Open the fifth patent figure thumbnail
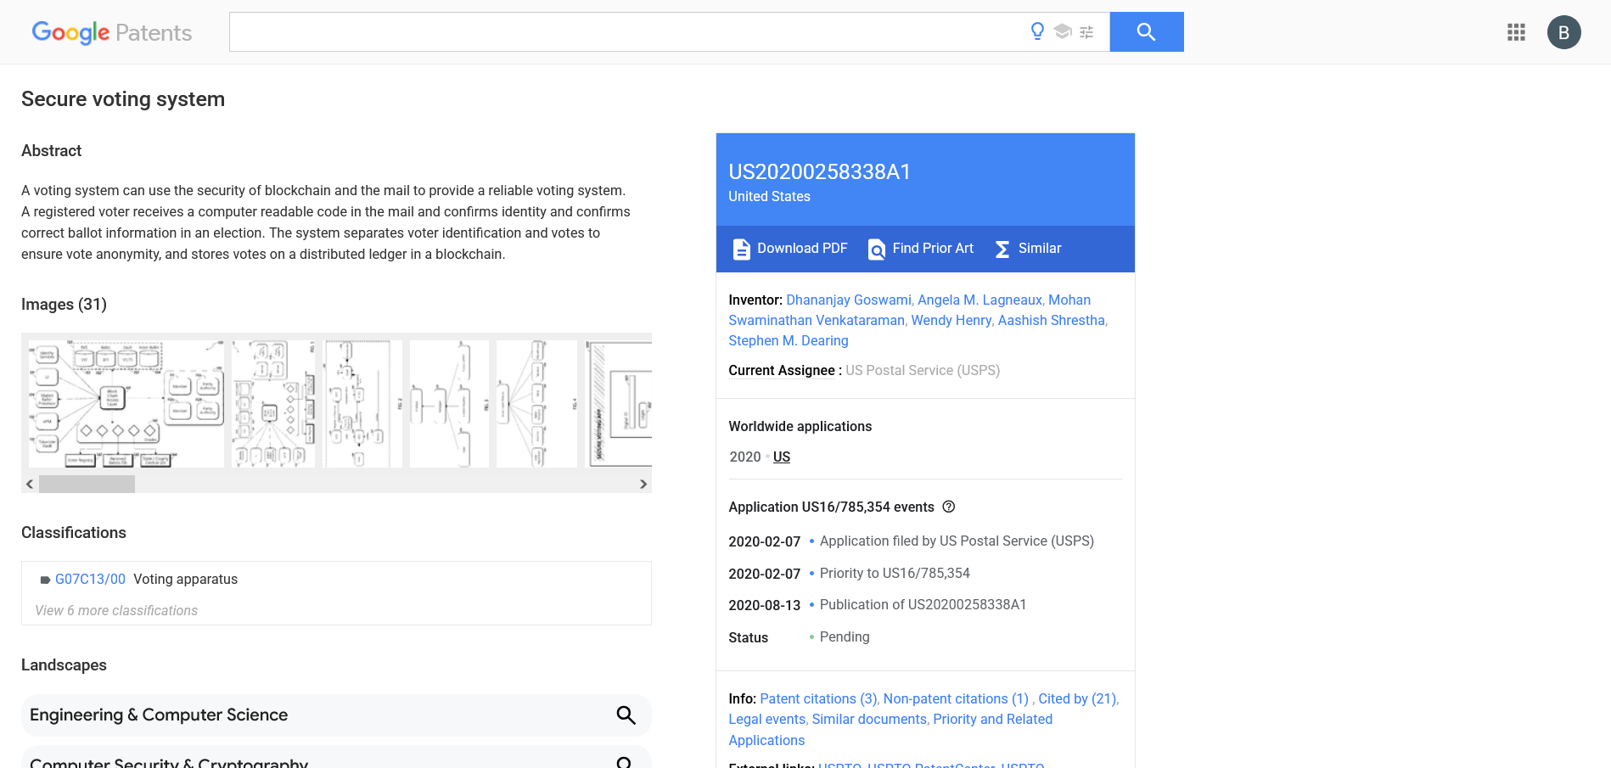Screen dimensions: 1611x768 click(536, 404)
